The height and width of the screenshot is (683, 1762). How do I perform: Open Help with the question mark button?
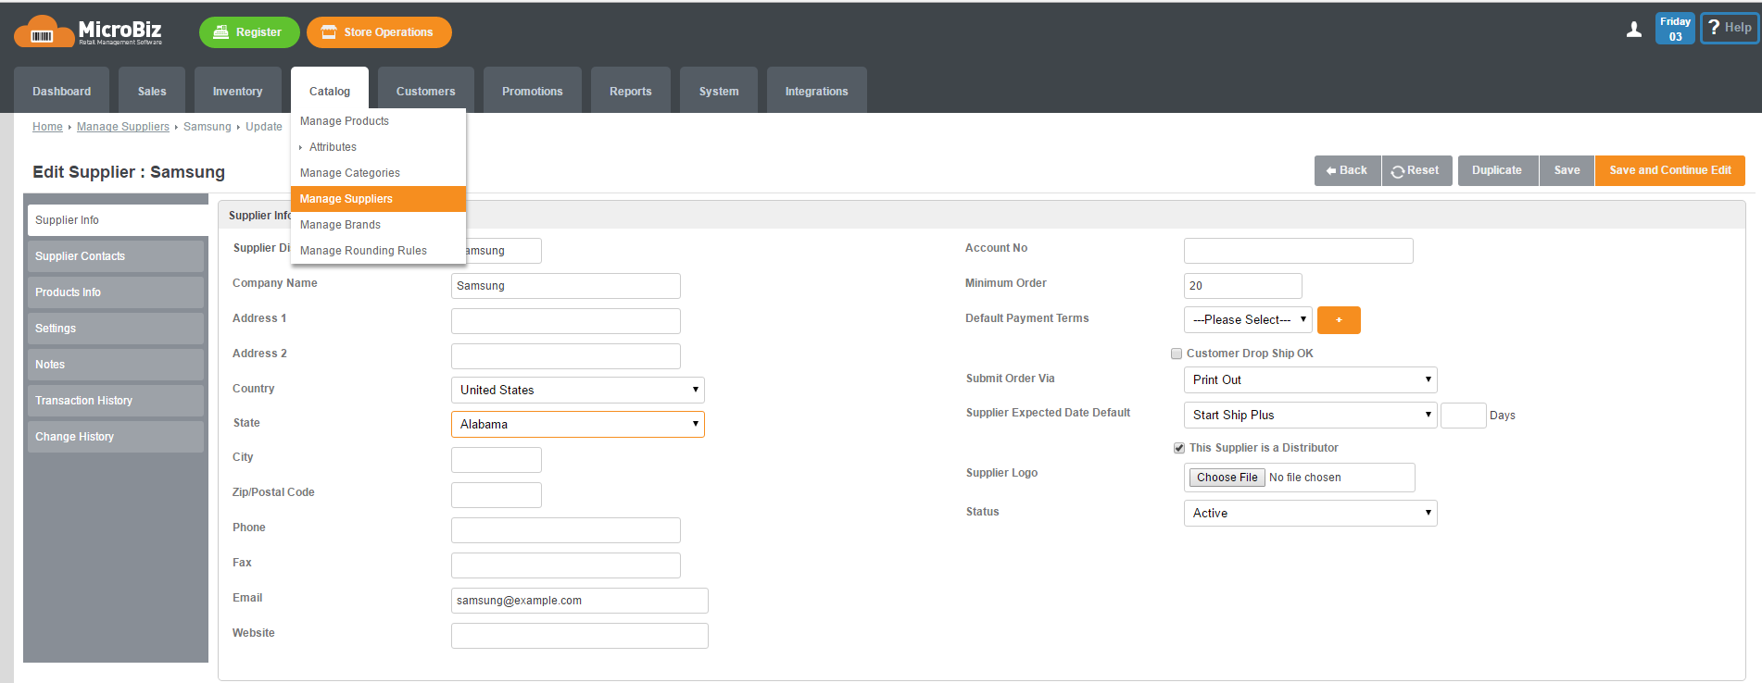[x=1730, y=28]
